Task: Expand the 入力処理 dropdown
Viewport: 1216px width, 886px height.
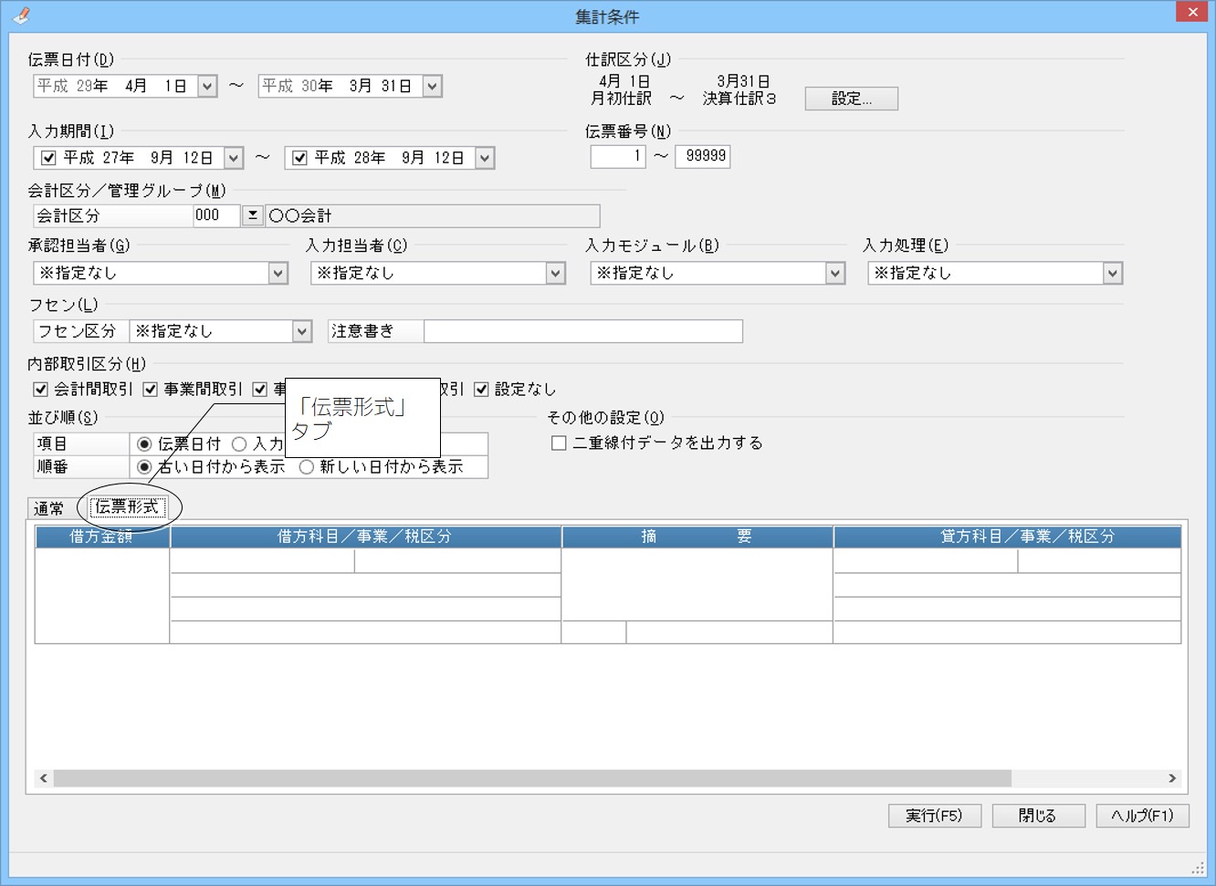Action: (1112, 274)
